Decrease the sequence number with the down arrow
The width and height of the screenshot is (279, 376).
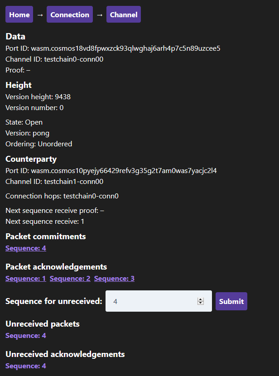[x=201, y=303]
